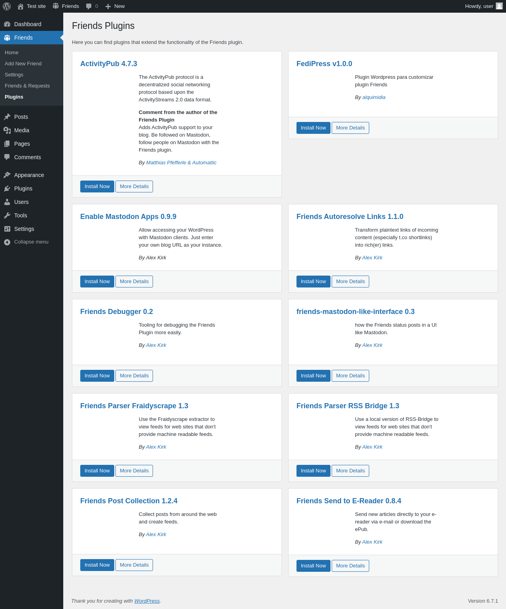Click the home icon next to Test site

(x=21, y=6)
